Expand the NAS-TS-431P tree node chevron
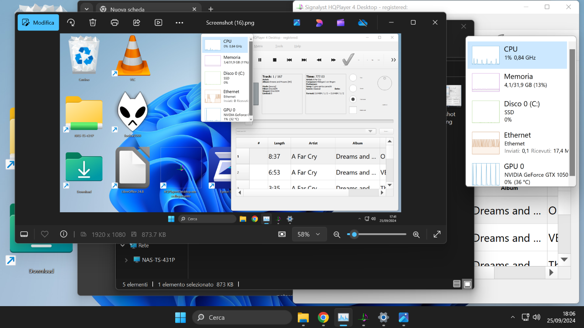The width and height of the screenshot is (584, 328). point(126,260)
